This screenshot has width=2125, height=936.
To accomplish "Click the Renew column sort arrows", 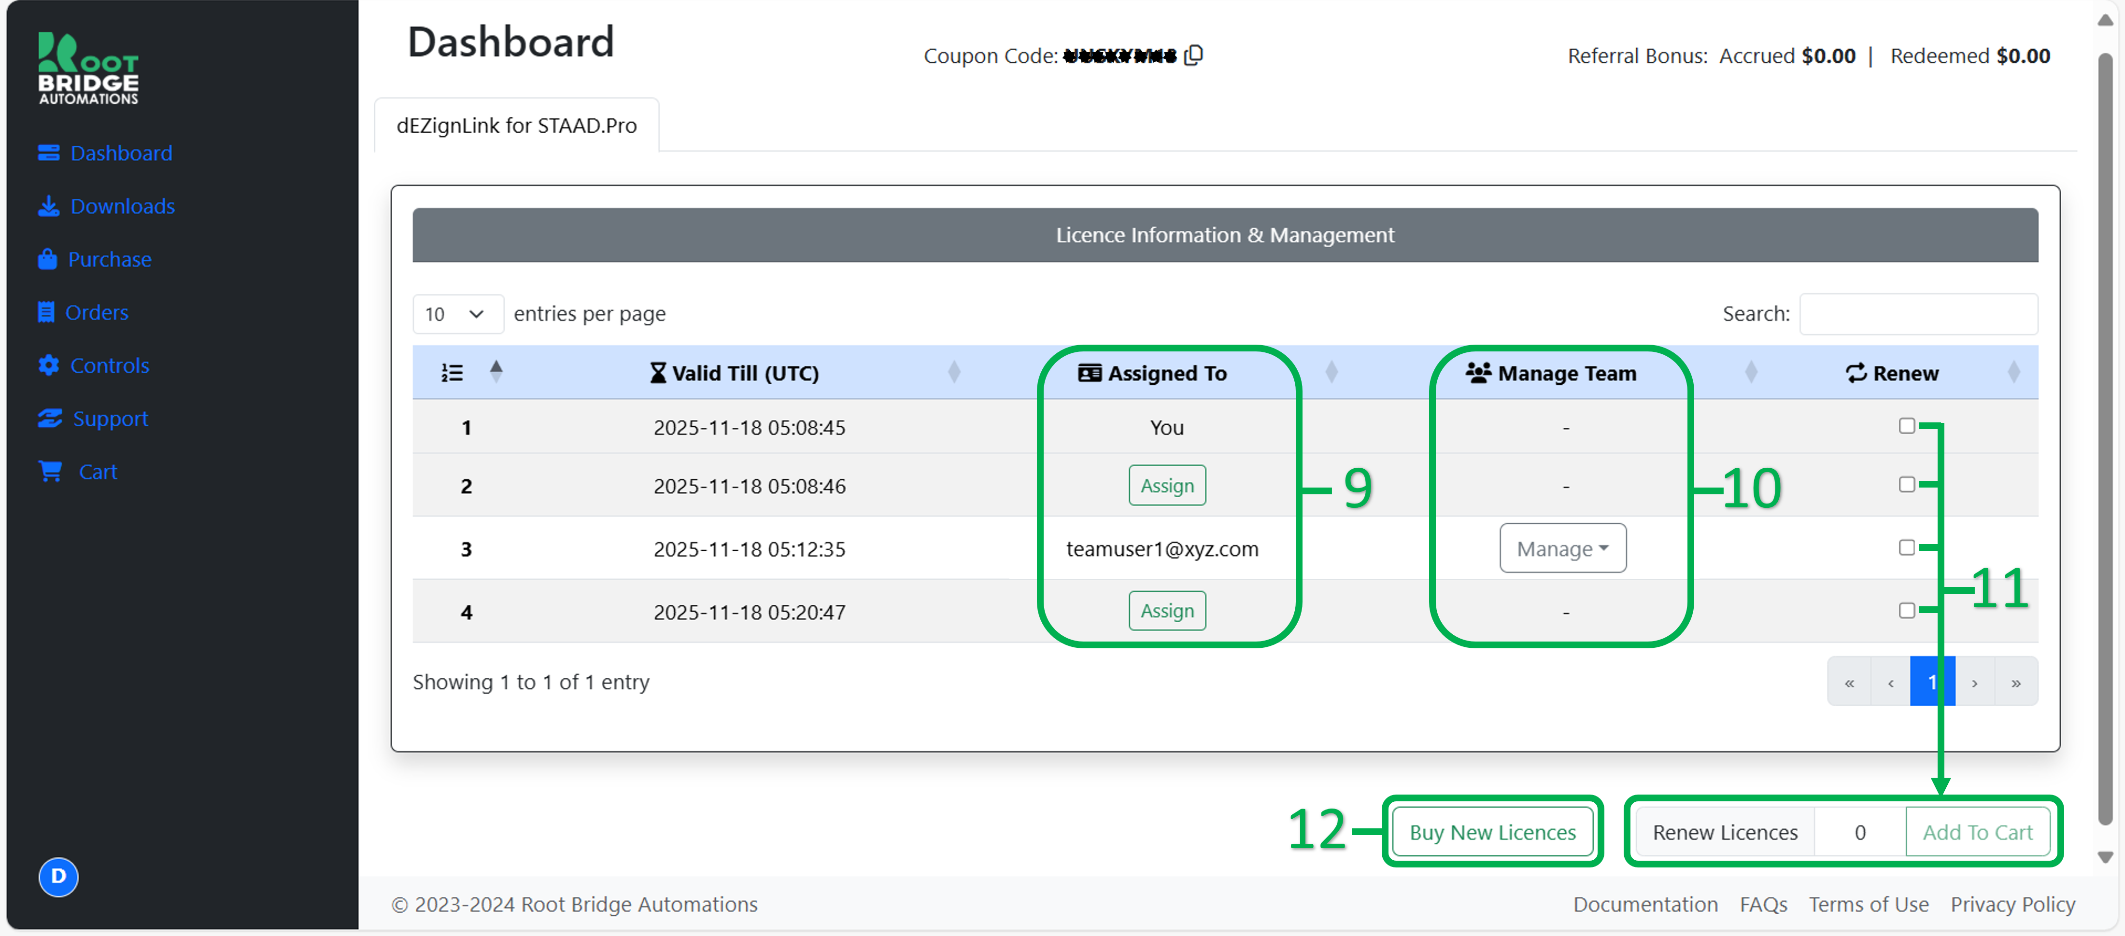I will [2013, 373].
